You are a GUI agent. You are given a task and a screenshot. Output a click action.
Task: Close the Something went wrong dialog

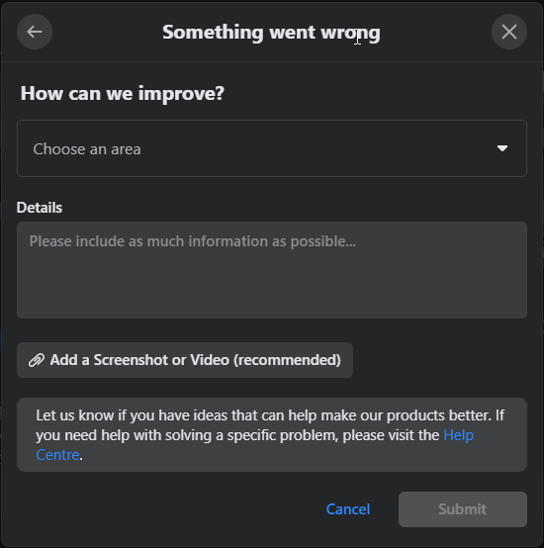coord(509,32)
